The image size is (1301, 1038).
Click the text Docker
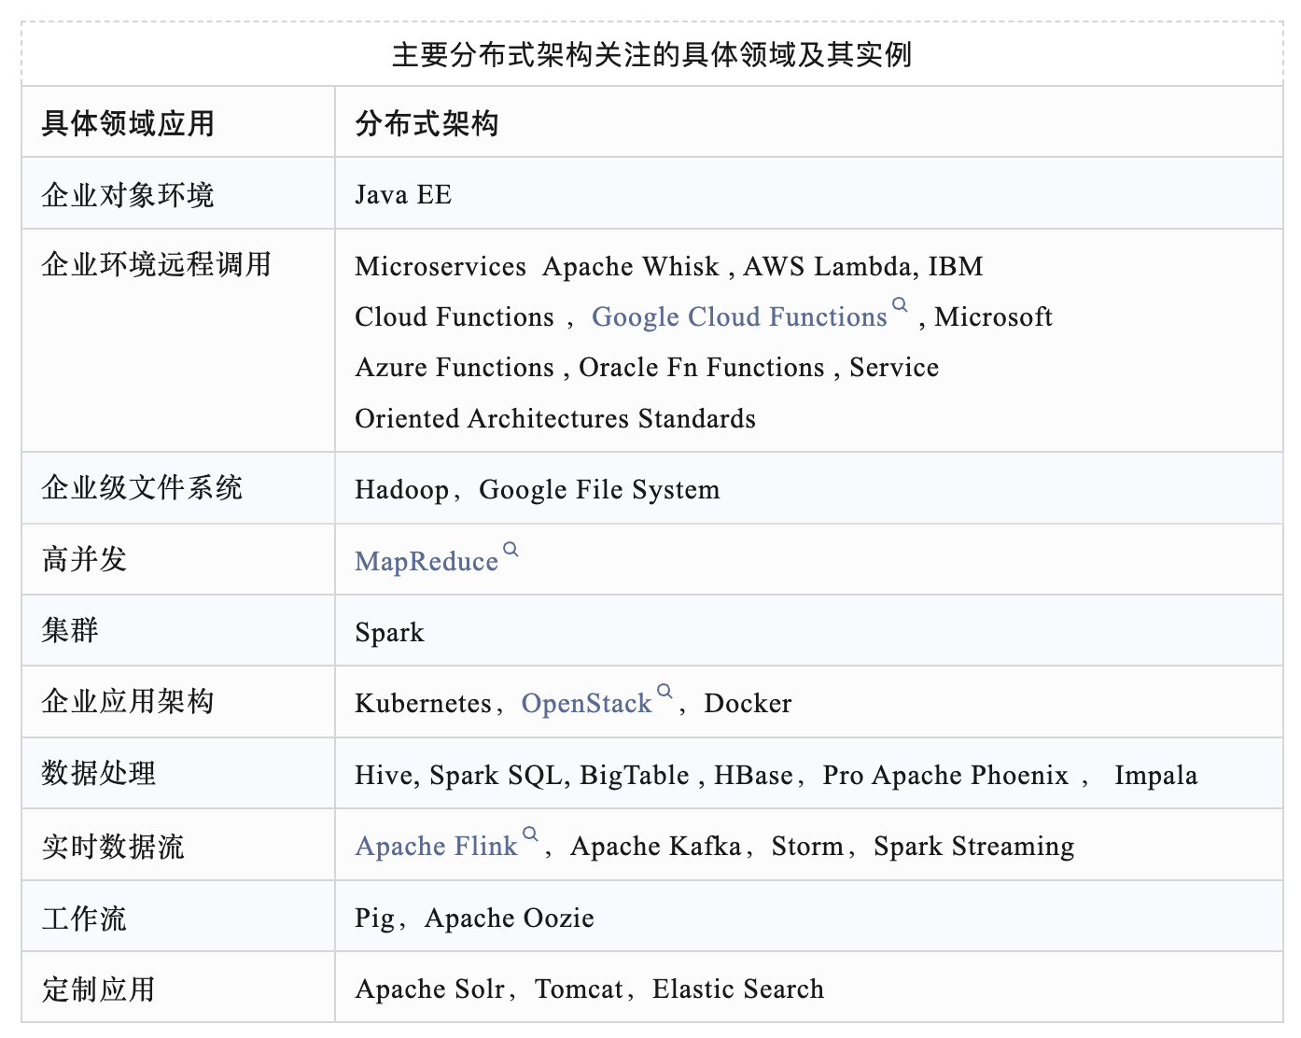pos(748,704)
